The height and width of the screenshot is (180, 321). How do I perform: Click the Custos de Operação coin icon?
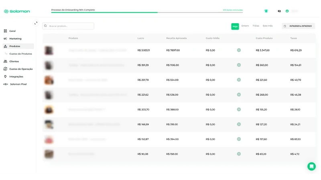pos(5,69)
